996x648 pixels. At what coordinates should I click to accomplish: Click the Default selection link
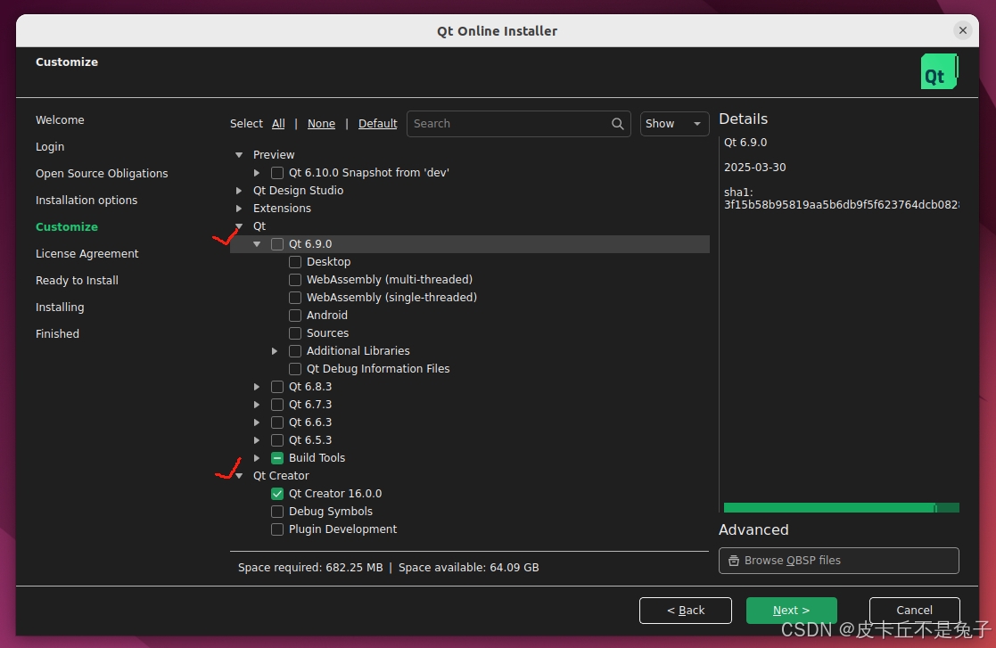377,124
